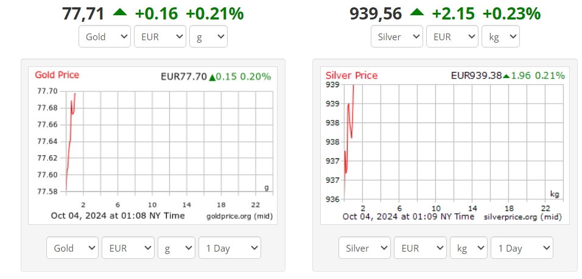Viewport: 582px width, 279px height.
Task: Expand Gold selector below the gold chart
Action: click(72, 248)
